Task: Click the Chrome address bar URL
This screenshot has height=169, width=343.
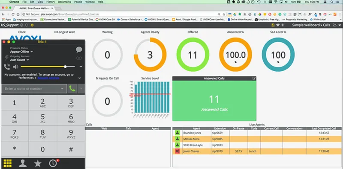Action: pyautogui.click(x=69, y=15)
